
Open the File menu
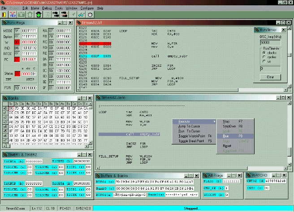[x=4, y=8]
